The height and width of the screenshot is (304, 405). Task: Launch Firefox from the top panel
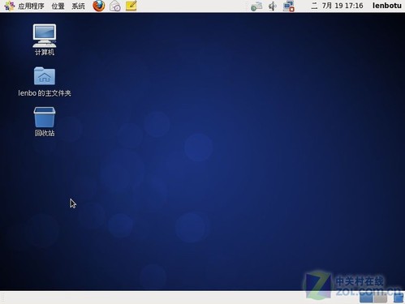point(99,6)
